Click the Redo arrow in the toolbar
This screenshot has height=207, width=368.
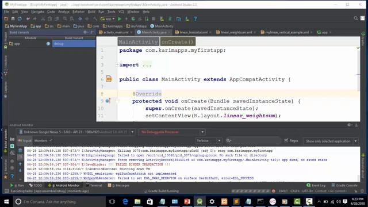coord(34,19)
